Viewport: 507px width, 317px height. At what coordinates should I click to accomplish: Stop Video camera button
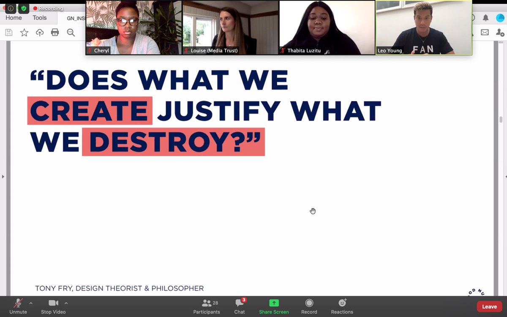[53, 306]
